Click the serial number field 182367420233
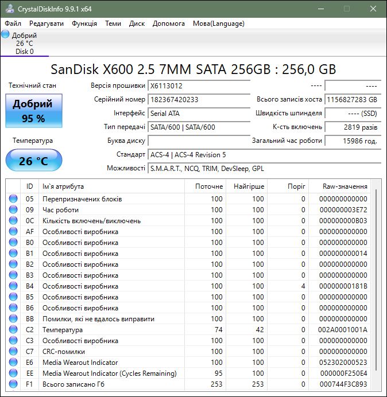The width and height of the screenshot is (387, 397). tap(199, 99)
